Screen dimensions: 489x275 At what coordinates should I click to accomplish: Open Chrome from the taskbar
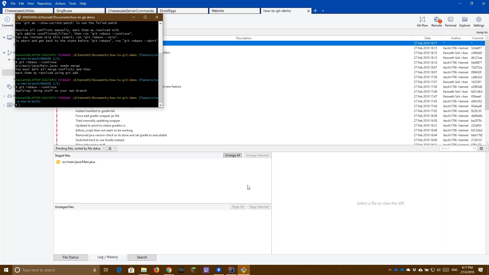click(169, 270)
